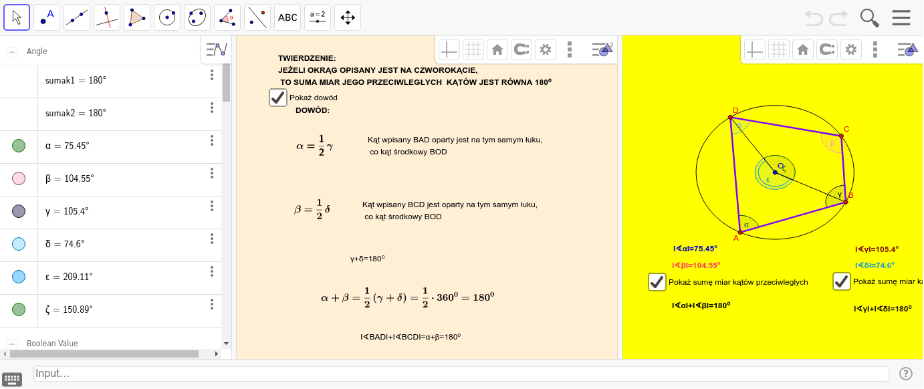Open more options dots in middle view
This screenshot has width=924, height=389.
point(570,49)
